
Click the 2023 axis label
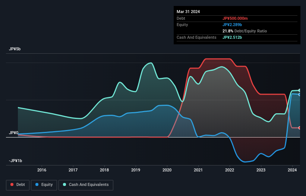point(261,170)
